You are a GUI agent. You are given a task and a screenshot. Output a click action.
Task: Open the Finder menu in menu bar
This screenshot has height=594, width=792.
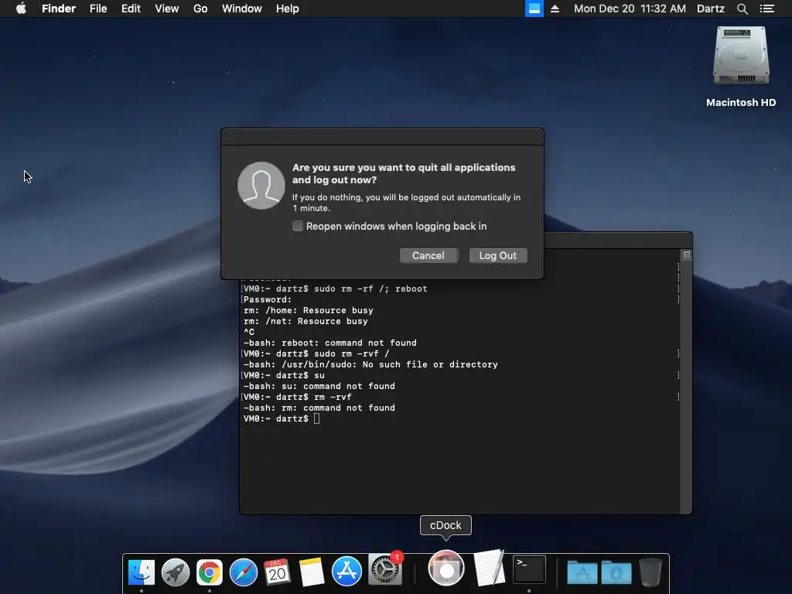click(x=59, y=9)
